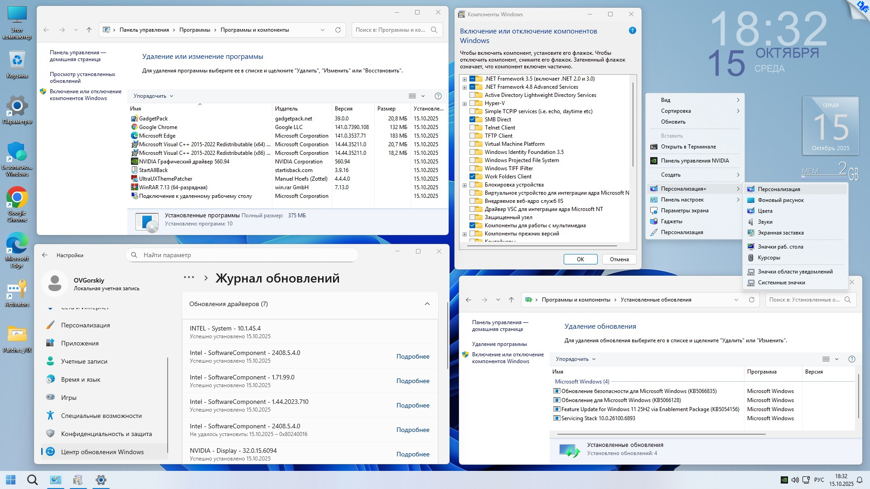Expand the Hyper-V tree node
This screenshot has width=870, height=489.
tap(464, 104)
